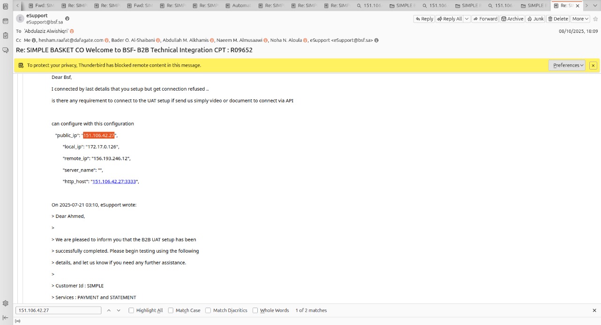Close the active Re: SI tab
Viewport: 601px width, 325px height.
(578, 6)
